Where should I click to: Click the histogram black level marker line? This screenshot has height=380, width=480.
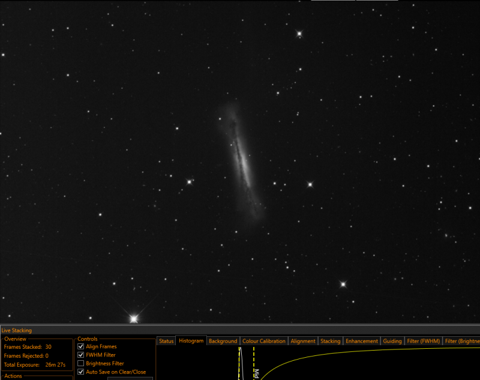239,364
